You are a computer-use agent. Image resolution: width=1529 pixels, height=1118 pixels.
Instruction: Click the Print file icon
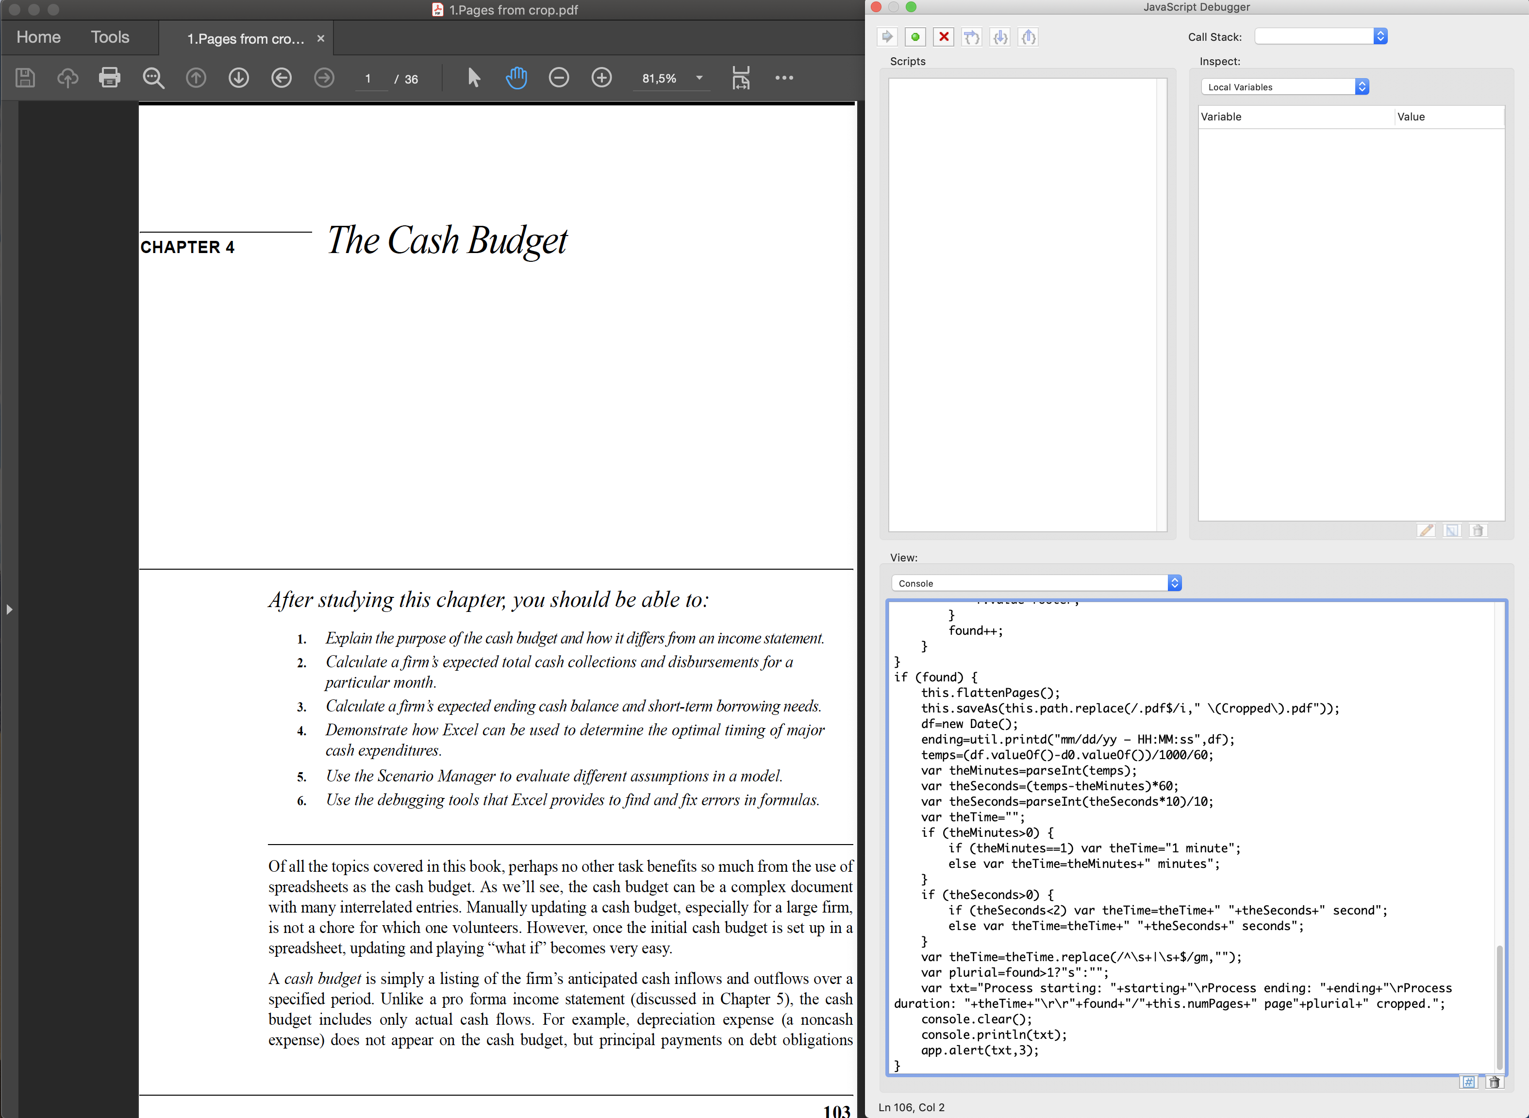(x=110, y=78)
